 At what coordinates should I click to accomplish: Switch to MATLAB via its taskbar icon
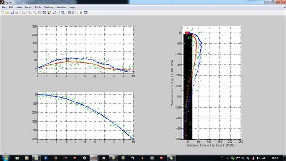94,158
